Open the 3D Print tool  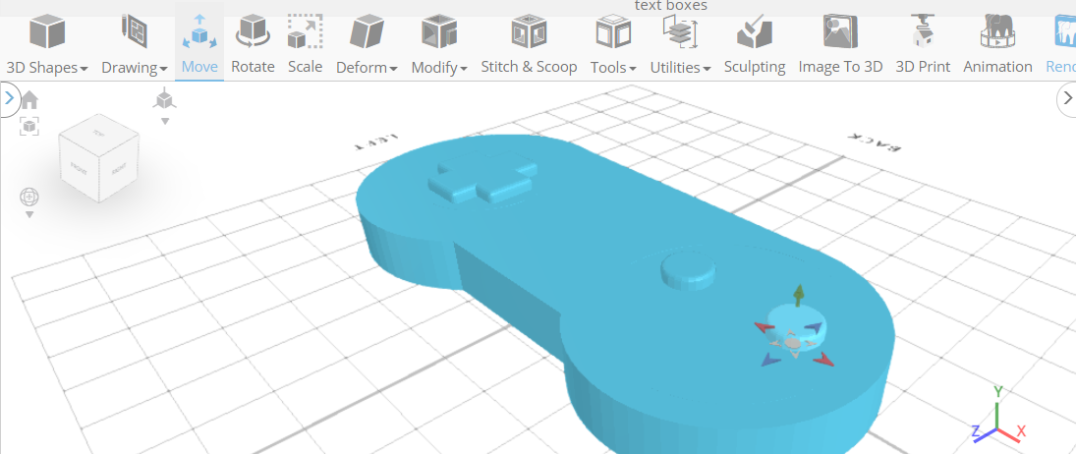pos(923,46)
